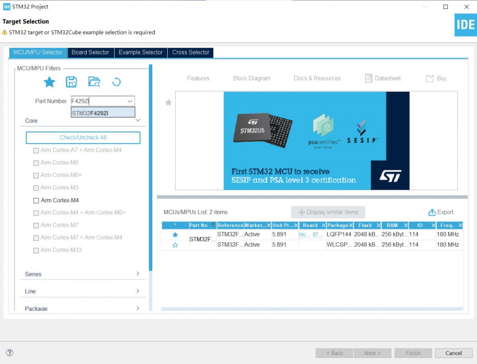The height and width of the screenshot is (364, 477).
Task: Click the < Back button
Action: (x=334, y=353)
